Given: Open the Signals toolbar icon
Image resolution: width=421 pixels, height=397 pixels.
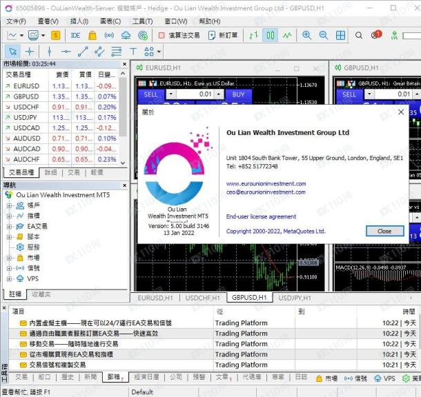Looking at the screenshot, I should (x=109, y=35).
